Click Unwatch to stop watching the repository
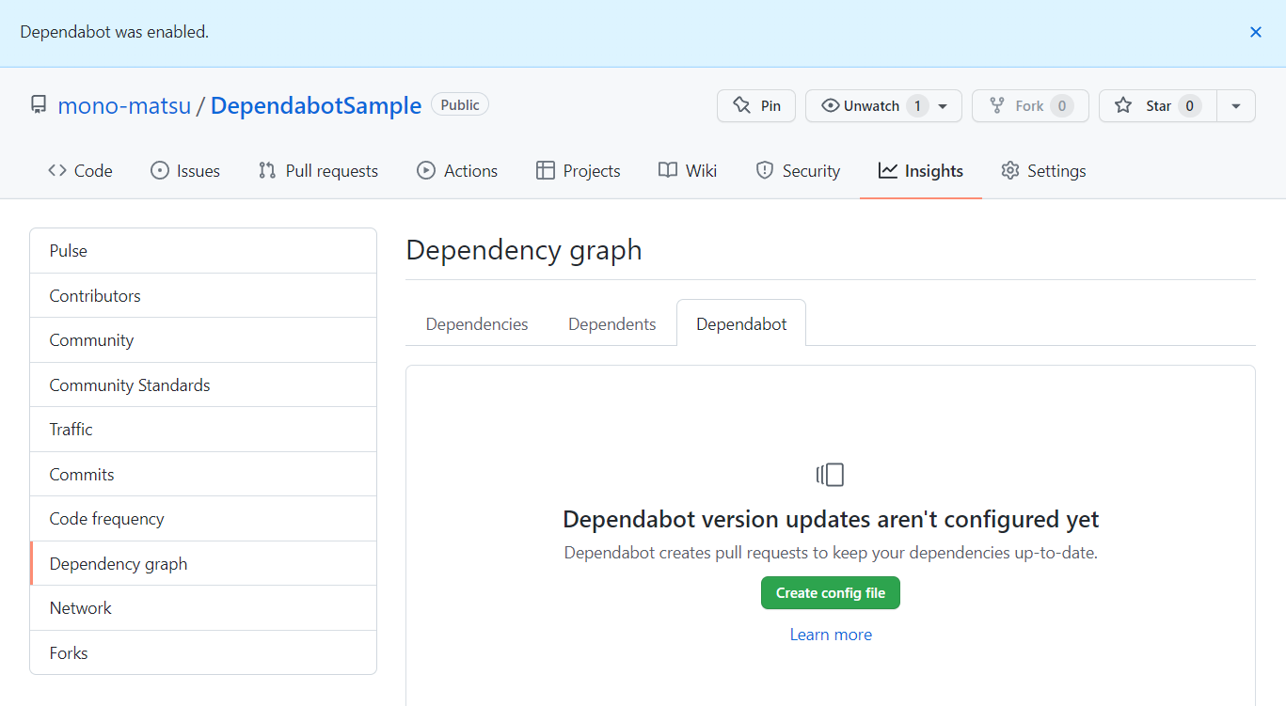1286x706 pixels. (870, 105)
